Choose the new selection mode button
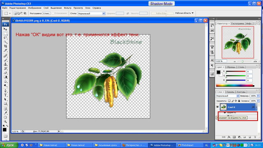This screenshot has height=148, width=263. (x=15, y=13)
